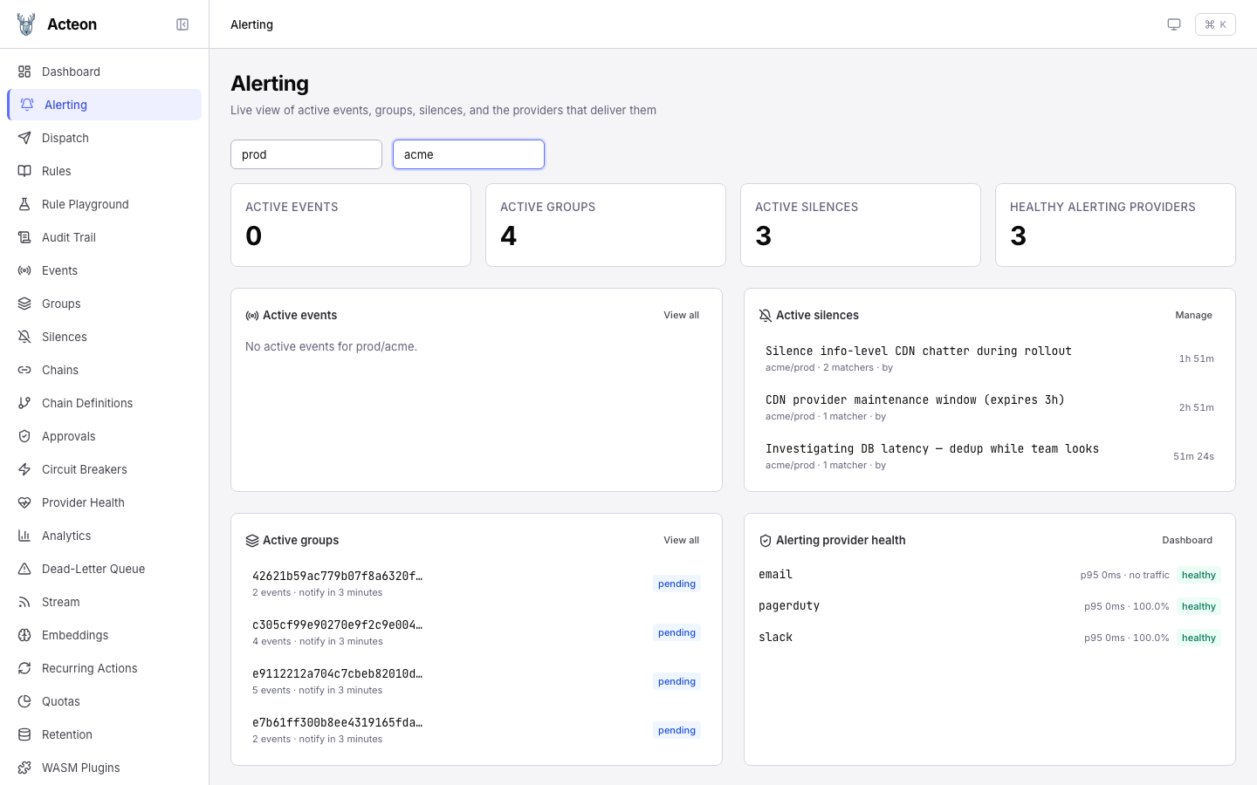Viewport: 1257px width, 785px height.
Task: Click the Provider Health heart icon
Action: (x=24, y=502)
